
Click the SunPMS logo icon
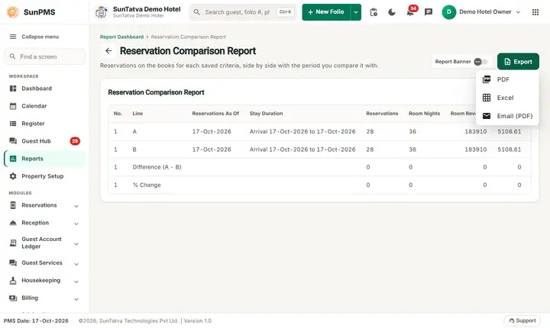pos(13,12)
